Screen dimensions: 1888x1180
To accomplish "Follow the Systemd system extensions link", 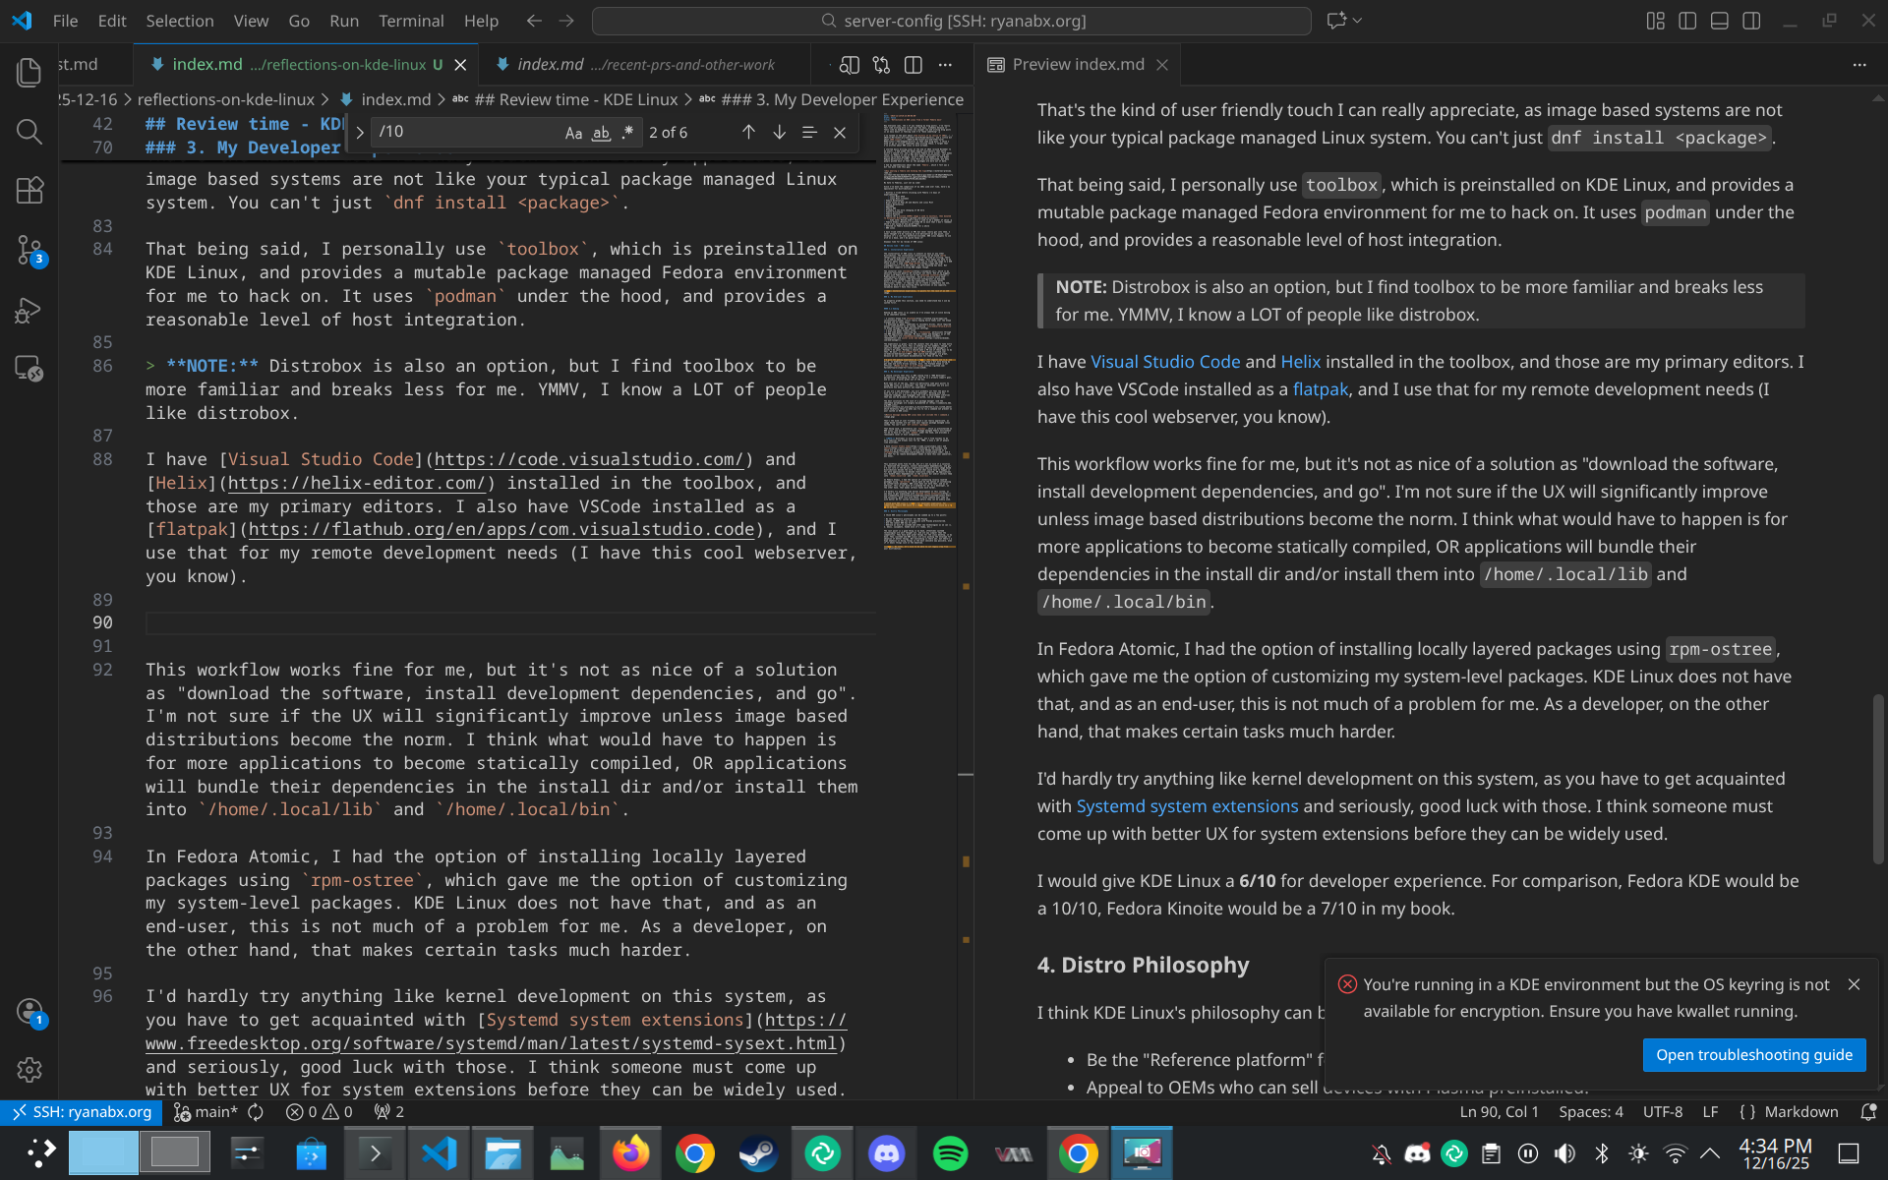I will pos(1187,806).
